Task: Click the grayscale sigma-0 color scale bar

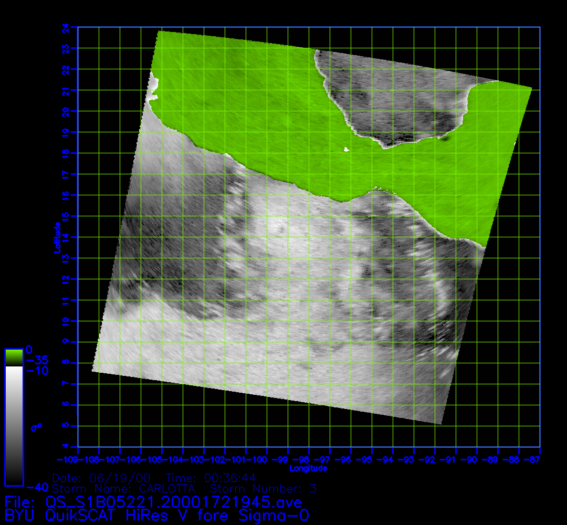Action: point(14,425)
